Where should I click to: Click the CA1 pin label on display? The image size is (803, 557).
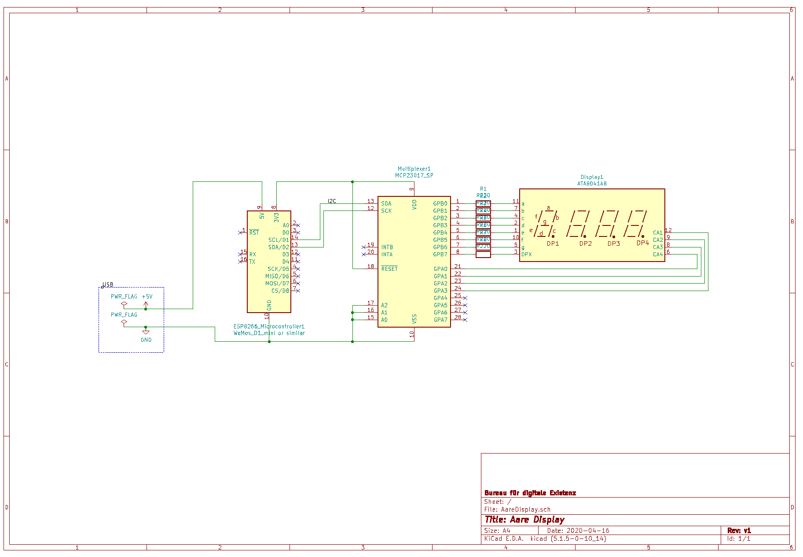(x=658, y=232)
